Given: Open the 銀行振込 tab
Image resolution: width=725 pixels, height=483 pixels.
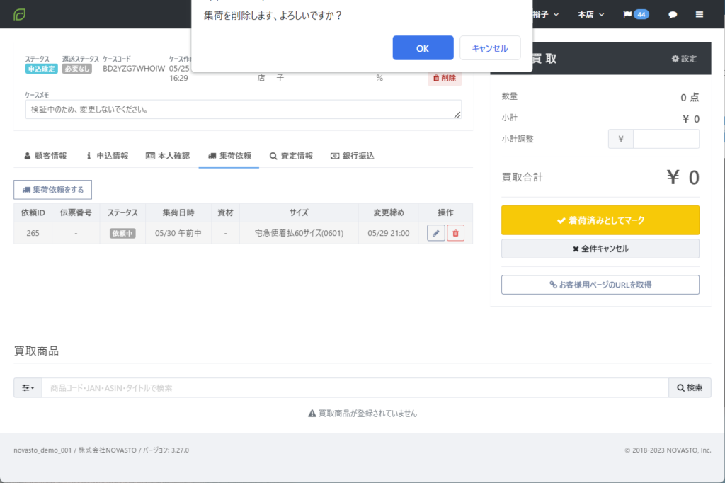Looking at the screenshot, I should [352, 156].
